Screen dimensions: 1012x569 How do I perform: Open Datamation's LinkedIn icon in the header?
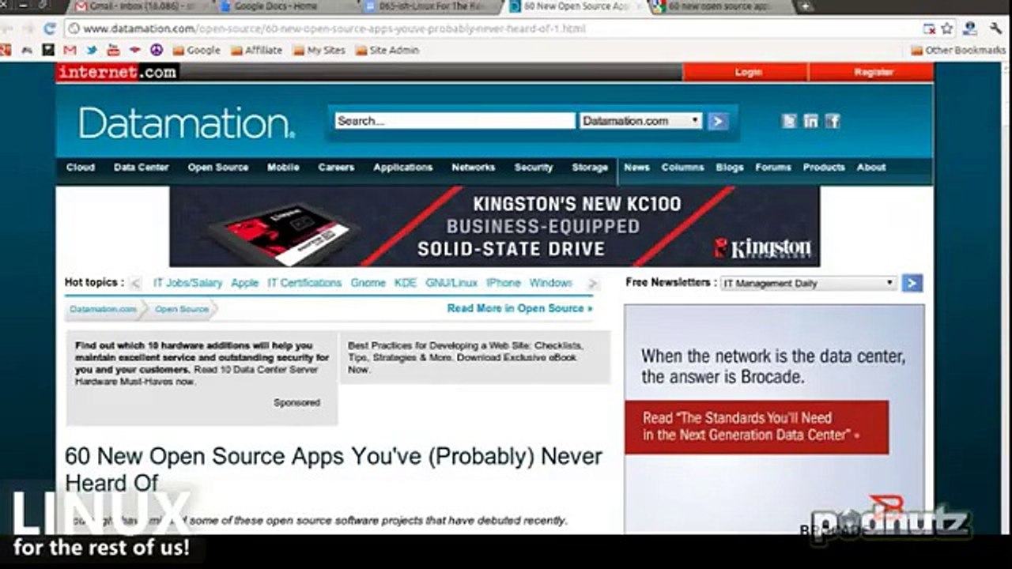coord(810,121)
